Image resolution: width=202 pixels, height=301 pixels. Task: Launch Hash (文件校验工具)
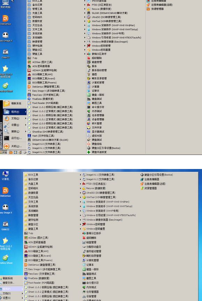[41, 136]
